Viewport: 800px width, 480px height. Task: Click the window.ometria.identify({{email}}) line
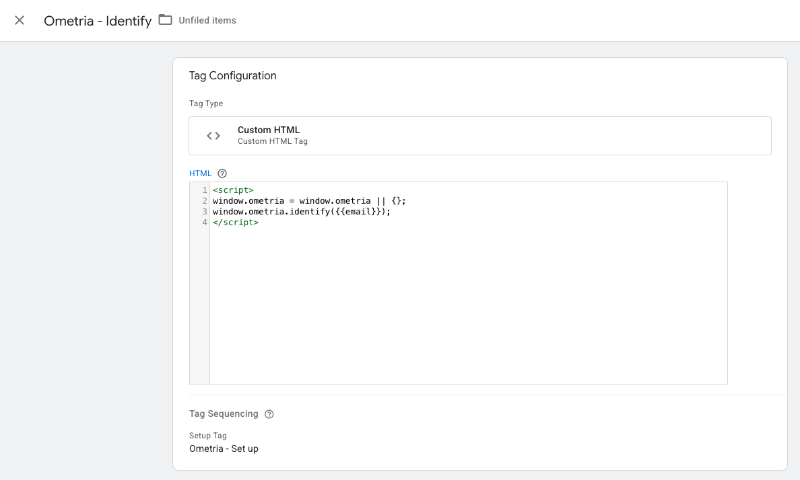(302, 212)
